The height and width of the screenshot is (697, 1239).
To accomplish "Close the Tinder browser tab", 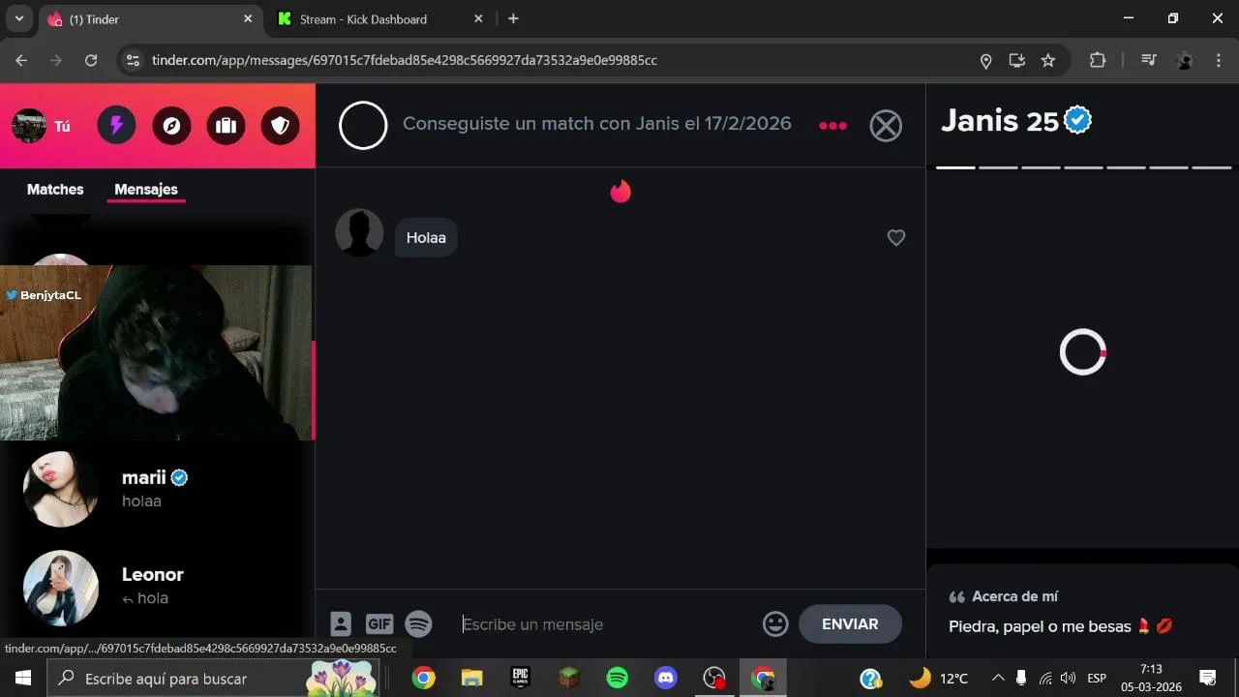I will (248, 18).
